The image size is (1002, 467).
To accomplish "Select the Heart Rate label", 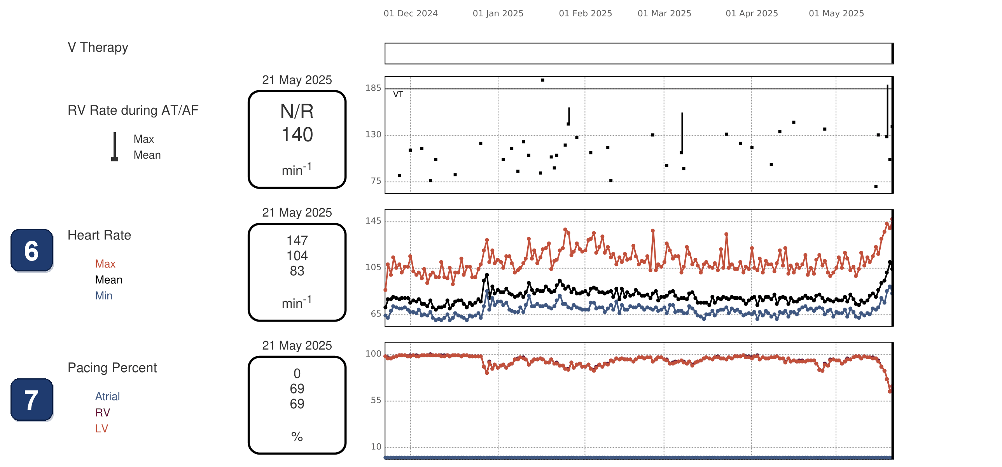I will (99, 235).
